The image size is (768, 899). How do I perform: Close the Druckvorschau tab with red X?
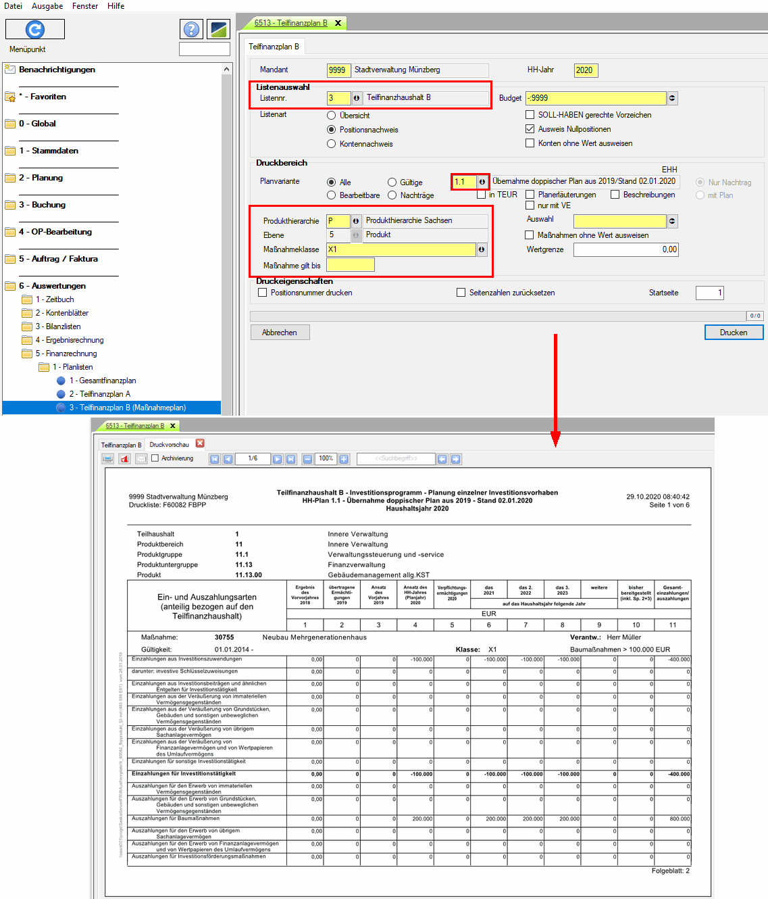tap(200, 443)
